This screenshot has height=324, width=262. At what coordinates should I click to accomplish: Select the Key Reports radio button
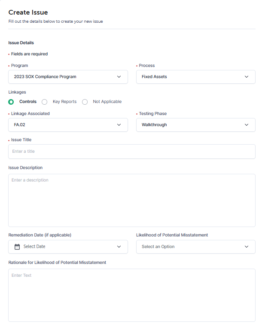tap(45, 102)
